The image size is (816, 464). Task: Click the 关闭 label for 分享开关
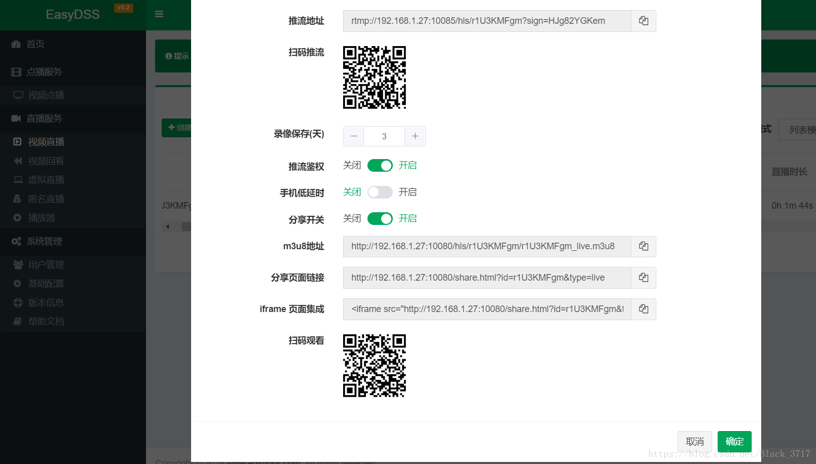352,218
